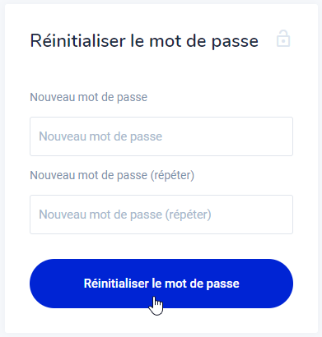Click the gray placeholder text in the first password box
The image size is (322, 337).
tap(100, 136)
